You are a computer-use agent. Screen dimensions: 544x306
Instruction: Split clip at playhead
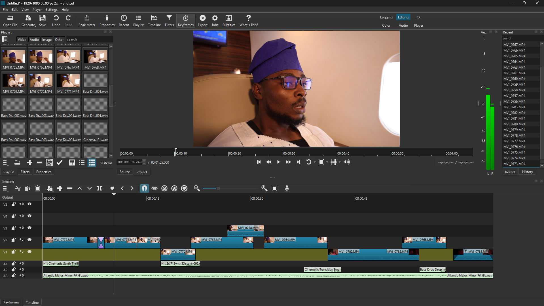(x=100, y=188)
